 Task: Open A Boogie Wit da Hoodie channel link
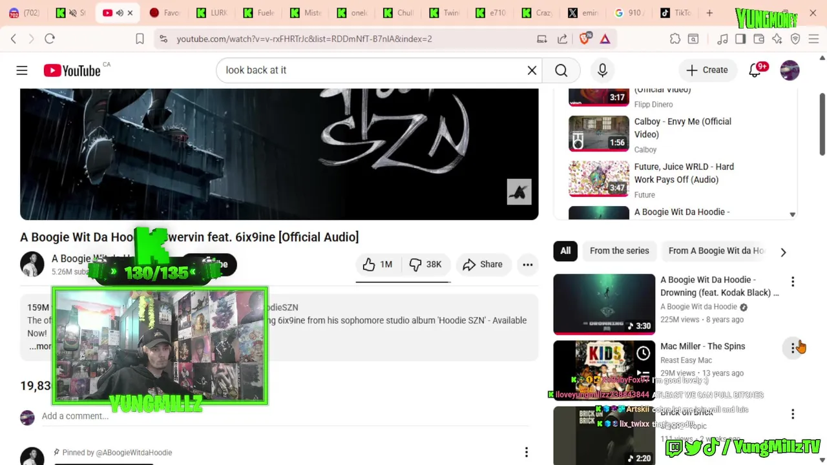click(698, 307)
